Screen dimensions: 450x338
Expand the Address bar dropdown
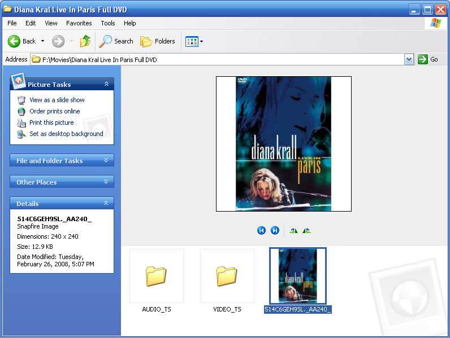409,60
